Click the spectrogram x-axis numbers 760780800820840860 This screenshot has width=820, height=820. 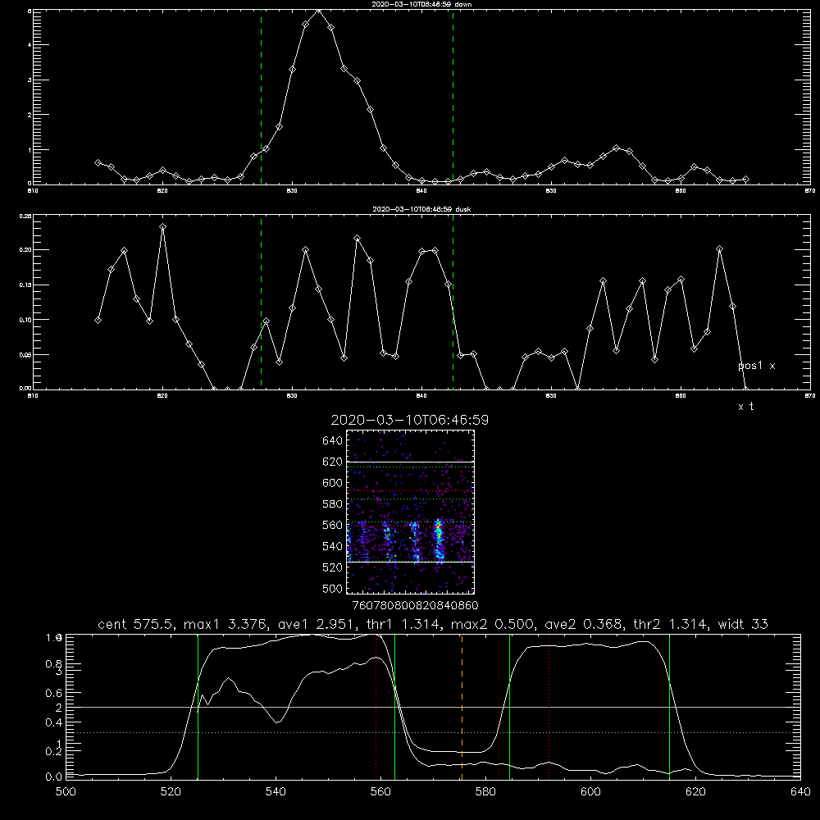415,605
